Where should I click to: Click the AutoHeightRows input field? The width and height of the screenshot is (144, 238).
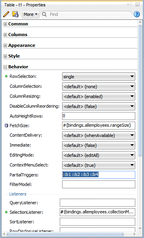[99, 116]
